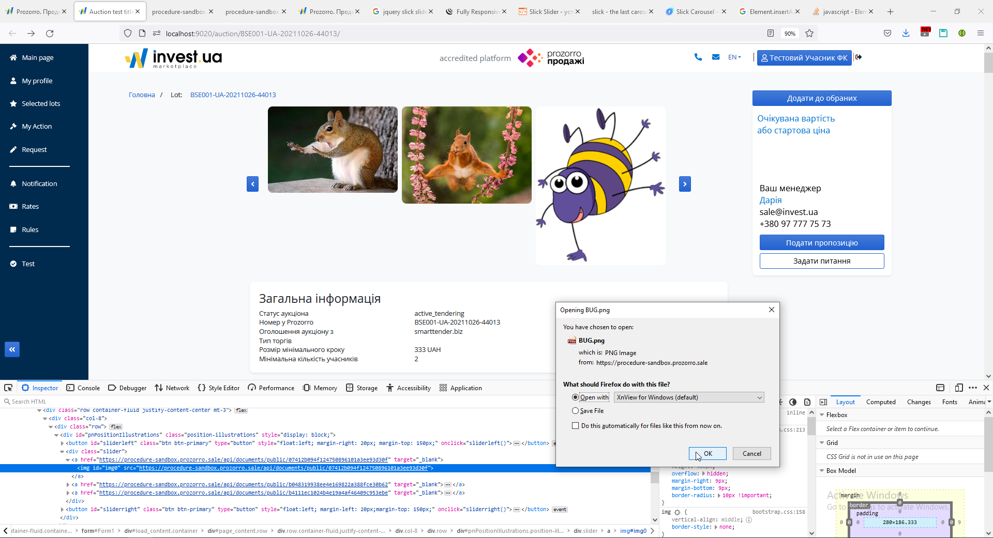
Task: Open 'My profile' in the sidebar
Action: pos(37,81)
